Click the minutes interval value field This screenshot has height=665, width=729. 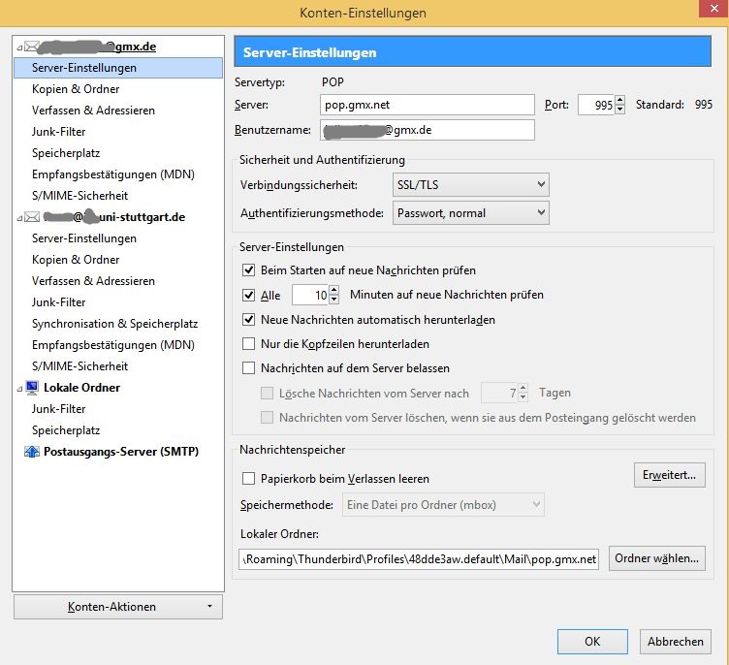point(310,295)
